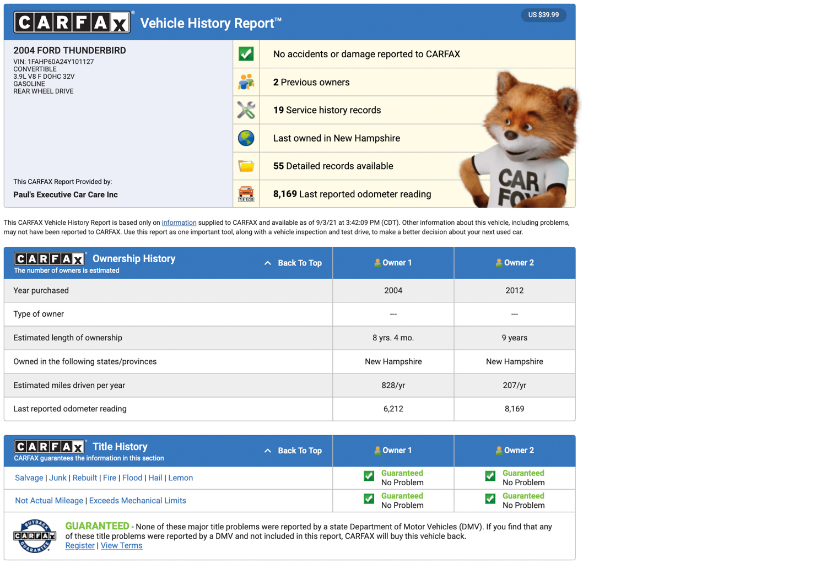The width and height of the screenshot is (826, 564).
Task: Click the Owner 2 column header in Title History
Action: pyautogui.click(x=515, y=451)
